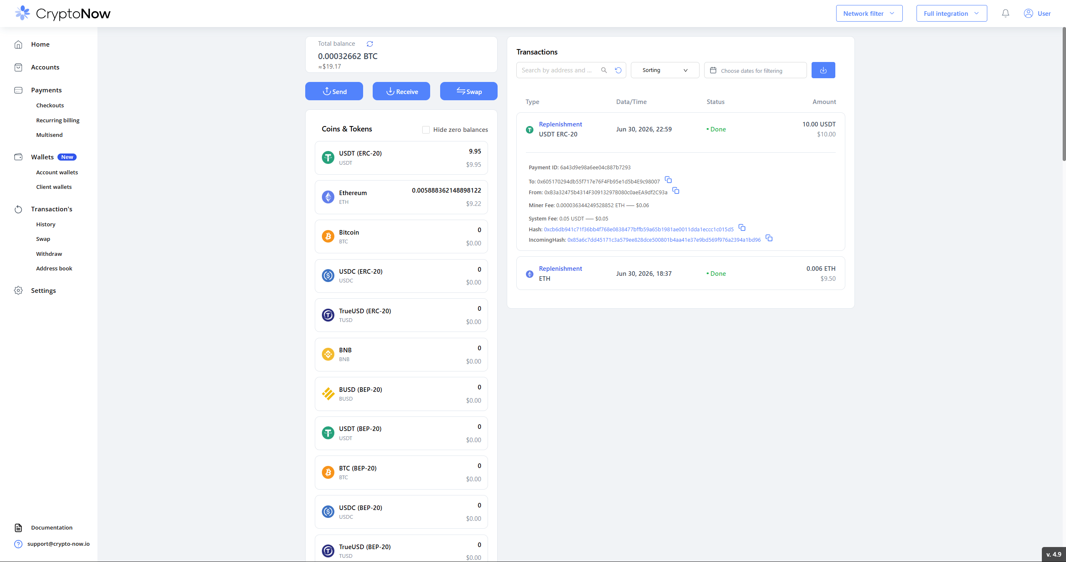Open Multisend page
Viewport: 1066px width, 562px height.
tap(50, 135)
